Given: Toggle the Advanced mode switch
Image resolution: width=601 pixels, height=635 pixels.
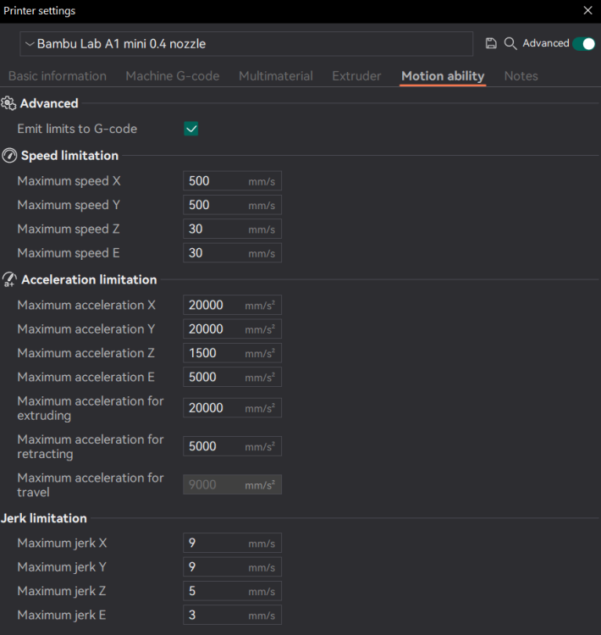Looking at the screenshot, I should pyautogui.click(x=583, y=43).
